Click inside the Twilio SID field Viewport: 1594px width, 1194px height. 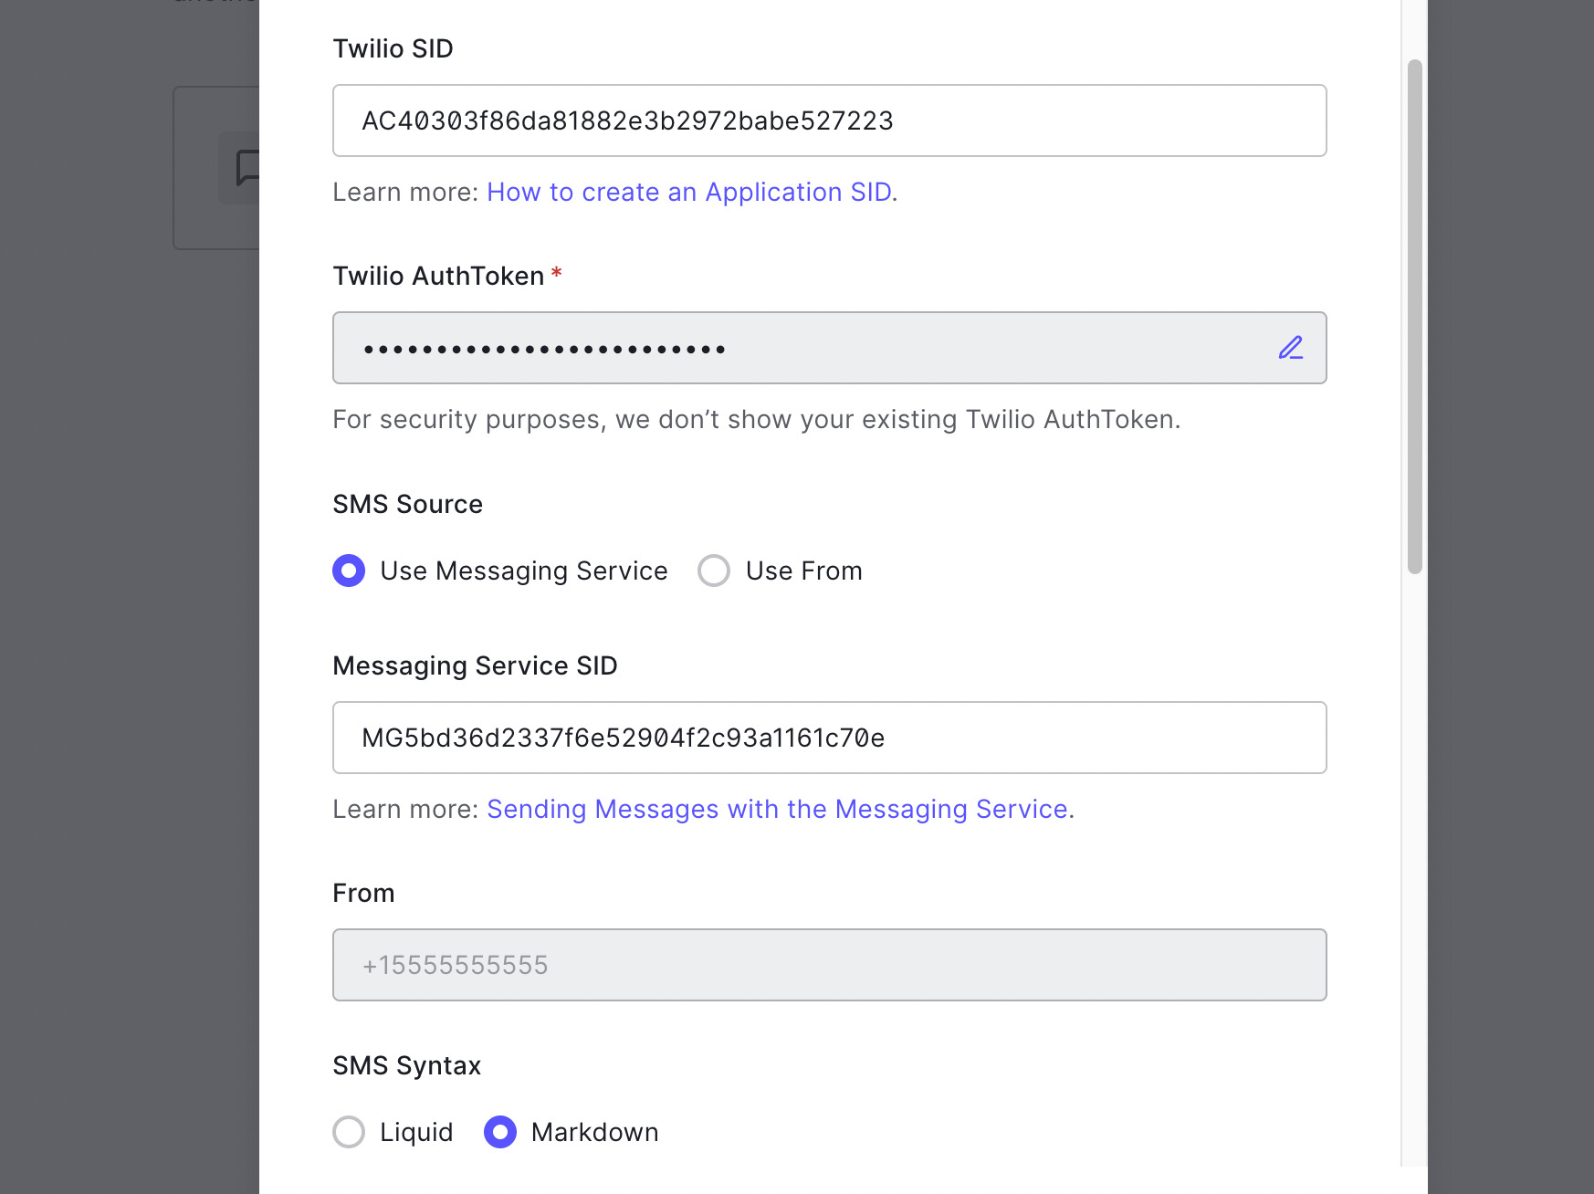point(829,120)
